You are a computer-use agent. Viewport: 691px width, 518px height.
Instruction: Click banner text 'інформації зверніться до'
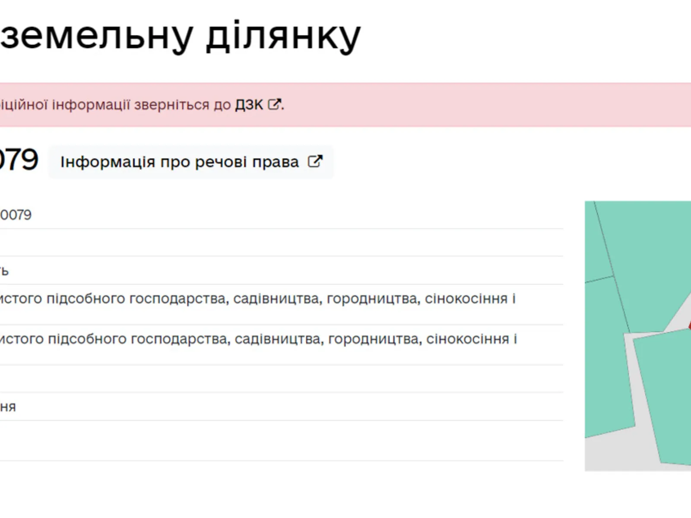pos(142,105)
